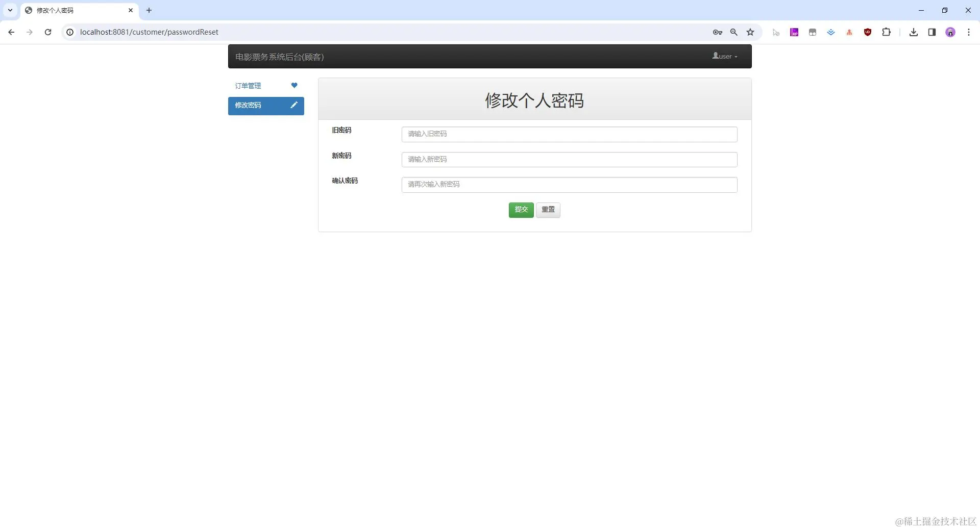Open the browser downloads icon
980x530 pixels.
coord(914,32)
